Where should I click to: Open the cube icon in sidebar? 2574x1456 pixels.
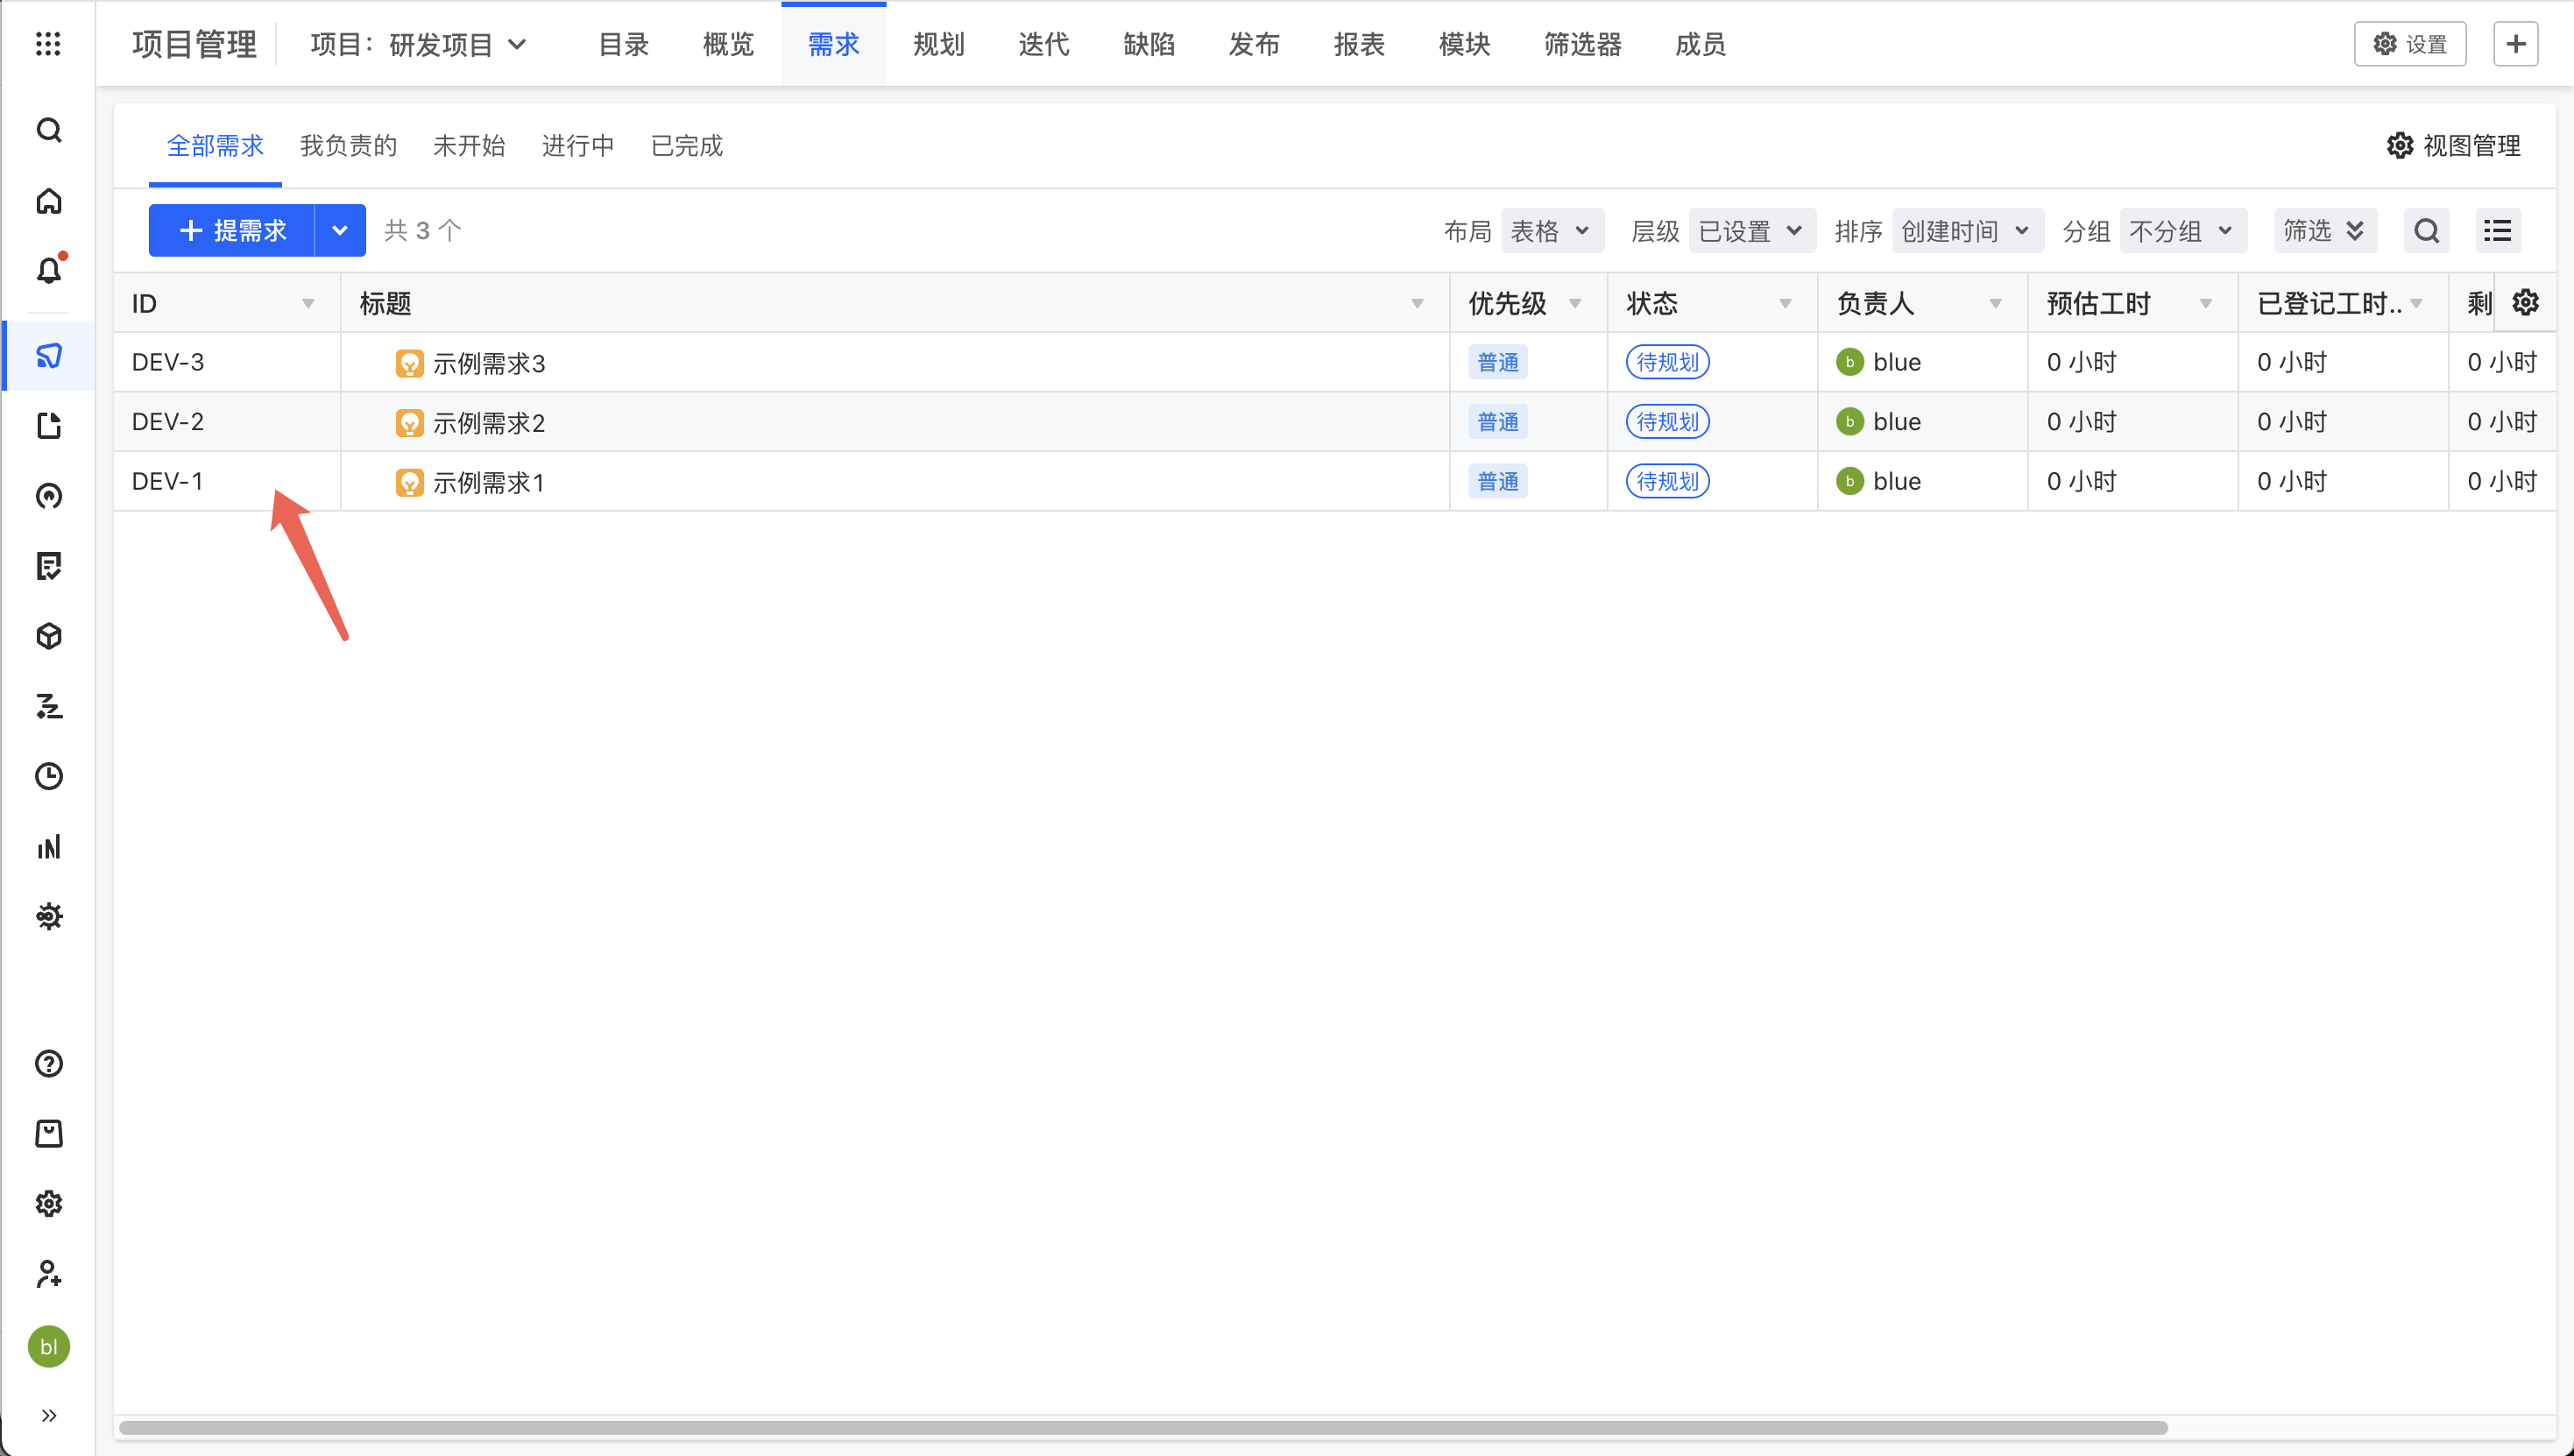[x=49, y=637]
